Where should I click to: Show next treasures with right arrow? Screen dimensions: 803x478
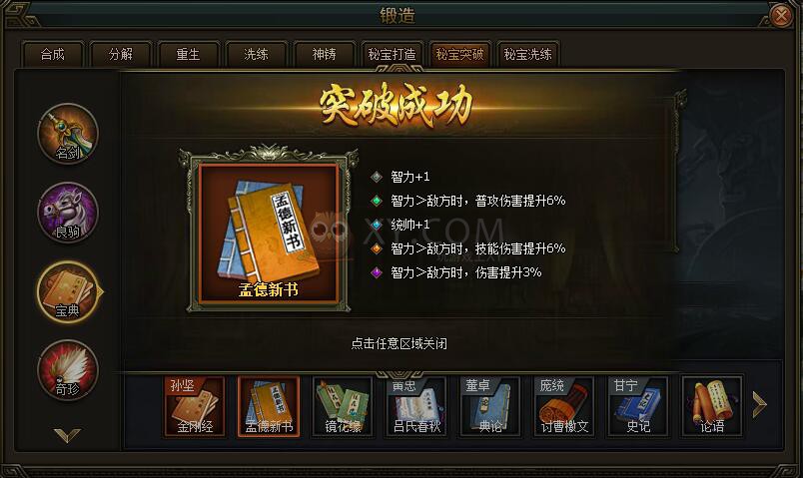(759, 404)
